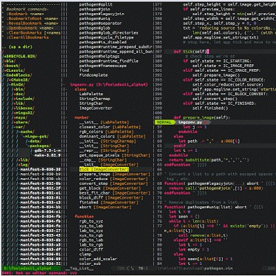
Task: Collapse the function fold in tag list
Action: pos(84,217)
